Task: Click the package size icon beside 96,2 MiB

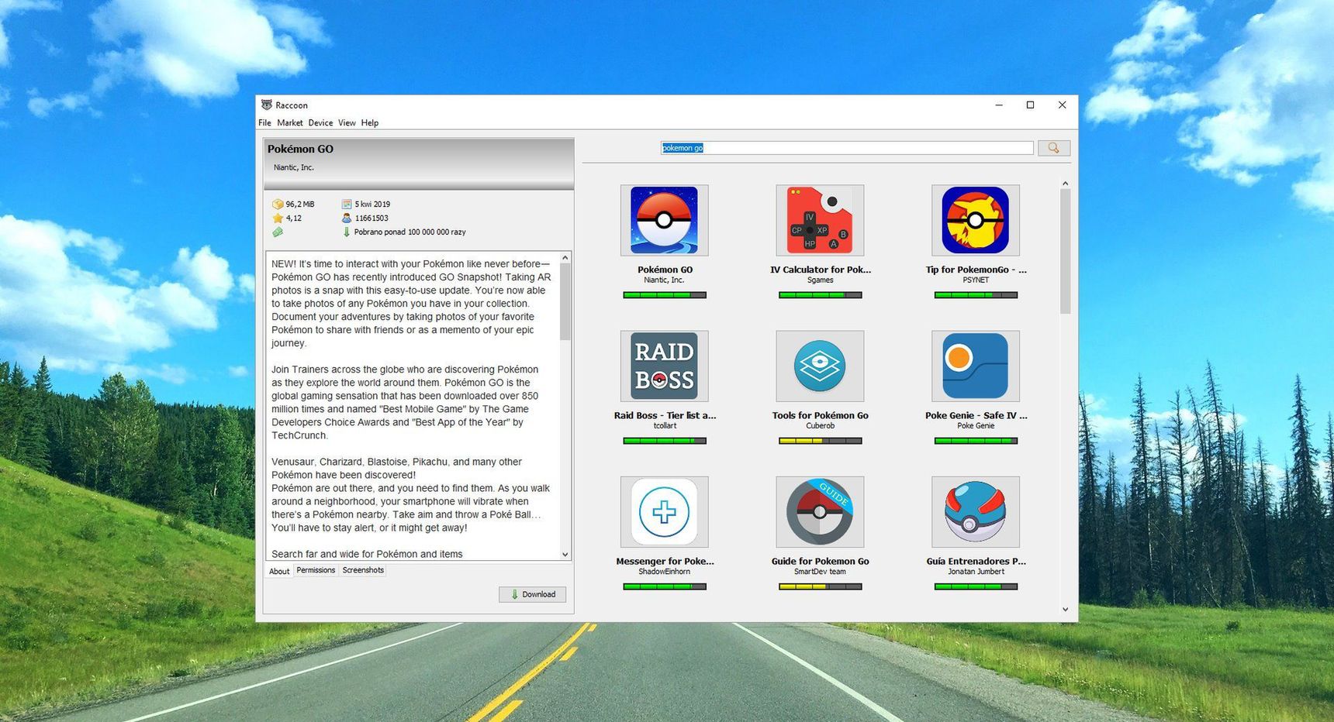Action: click(x=278, y=205)
